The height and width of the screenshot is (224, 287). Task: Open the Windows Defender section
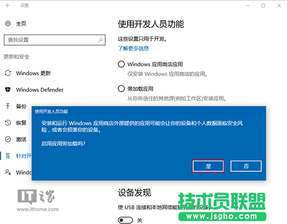point(40,90)
